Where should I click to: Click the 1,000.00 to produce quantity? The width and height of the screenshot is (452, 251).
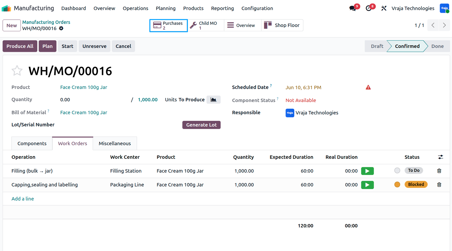148,100
